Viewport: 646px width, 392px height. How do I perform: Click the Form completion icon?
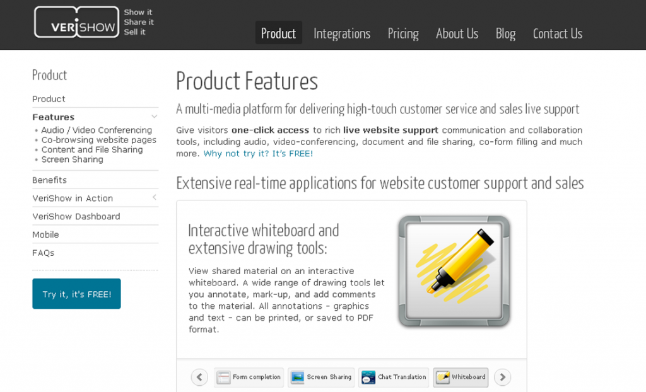tap(224, 377)
